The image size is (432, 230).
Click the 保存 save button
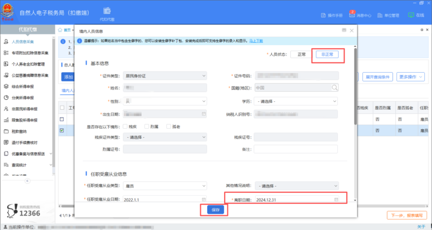click(x=215, y=210)
